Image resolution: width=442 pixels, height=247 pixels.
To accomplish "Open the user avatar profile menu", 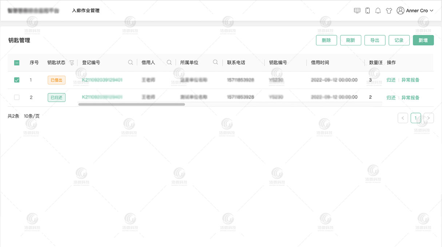I will click(401, 11).
